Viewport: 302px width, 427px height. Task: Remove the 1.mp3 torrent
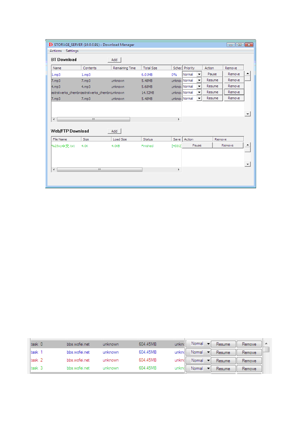coord(234,74)
